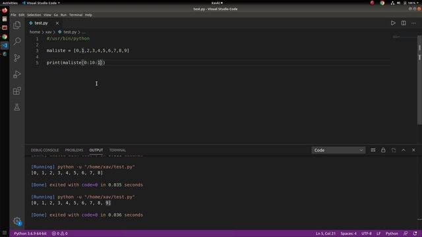Click the home breadcrumb segment
The width and height of the screenshot is (422, 237).
(x=35, y=32)
